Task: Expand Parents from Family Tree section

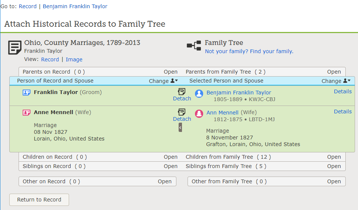Action: (x=334, y=72)
